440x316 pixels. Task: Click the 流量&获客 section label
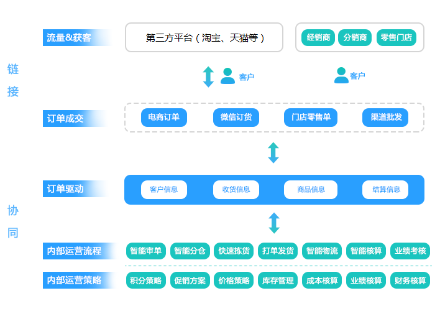(77, 37)
